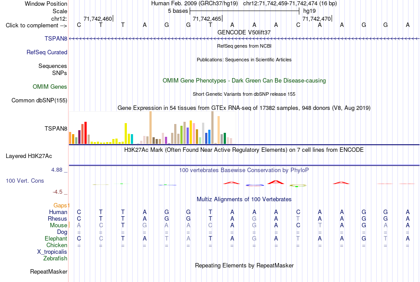The height and width of the screenshot is (282, 420).
Task: Open the RefSeq Curated track label
Action: pos(47,52)
